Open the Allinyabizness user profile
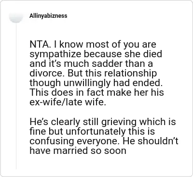 (x=48, y=16)
